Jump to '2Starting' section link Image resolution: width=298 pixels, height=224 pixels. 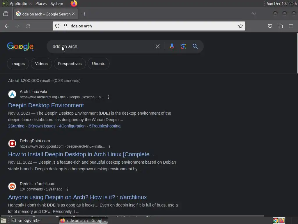pos(16,126)
